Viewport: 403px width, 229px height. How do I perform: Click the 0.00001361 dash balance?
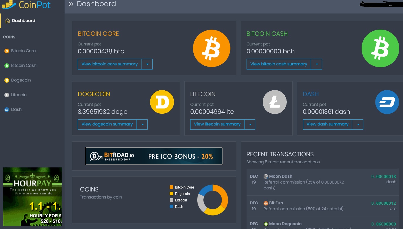(326, 112)
